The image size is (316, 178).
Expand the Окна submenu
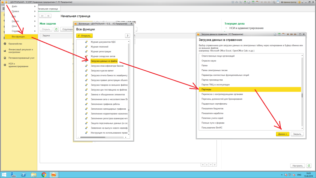pos(21,26)
